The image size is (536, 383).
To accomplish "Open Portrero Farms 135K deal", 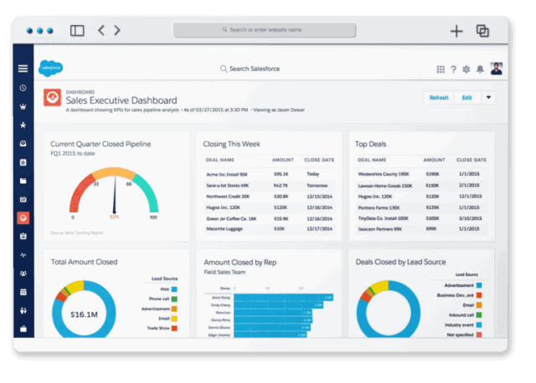I will [379, 207].
